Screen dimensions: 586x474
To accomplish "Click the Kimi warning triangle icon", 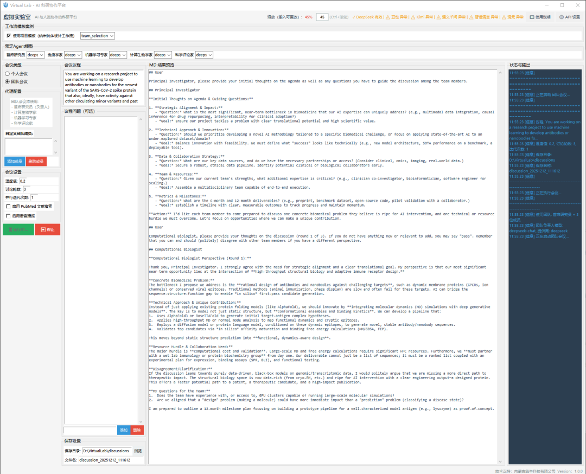I will tap(413, 17).
